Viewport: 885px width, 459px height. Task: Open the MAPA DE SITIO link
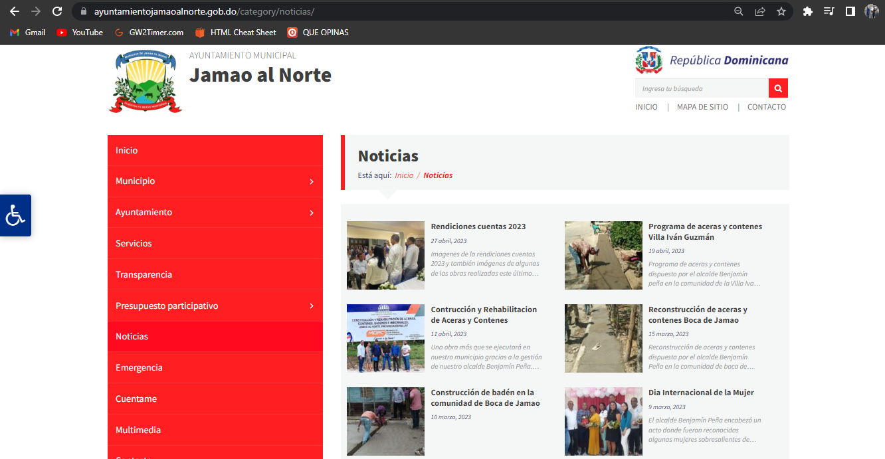click(x=702, y=107)
